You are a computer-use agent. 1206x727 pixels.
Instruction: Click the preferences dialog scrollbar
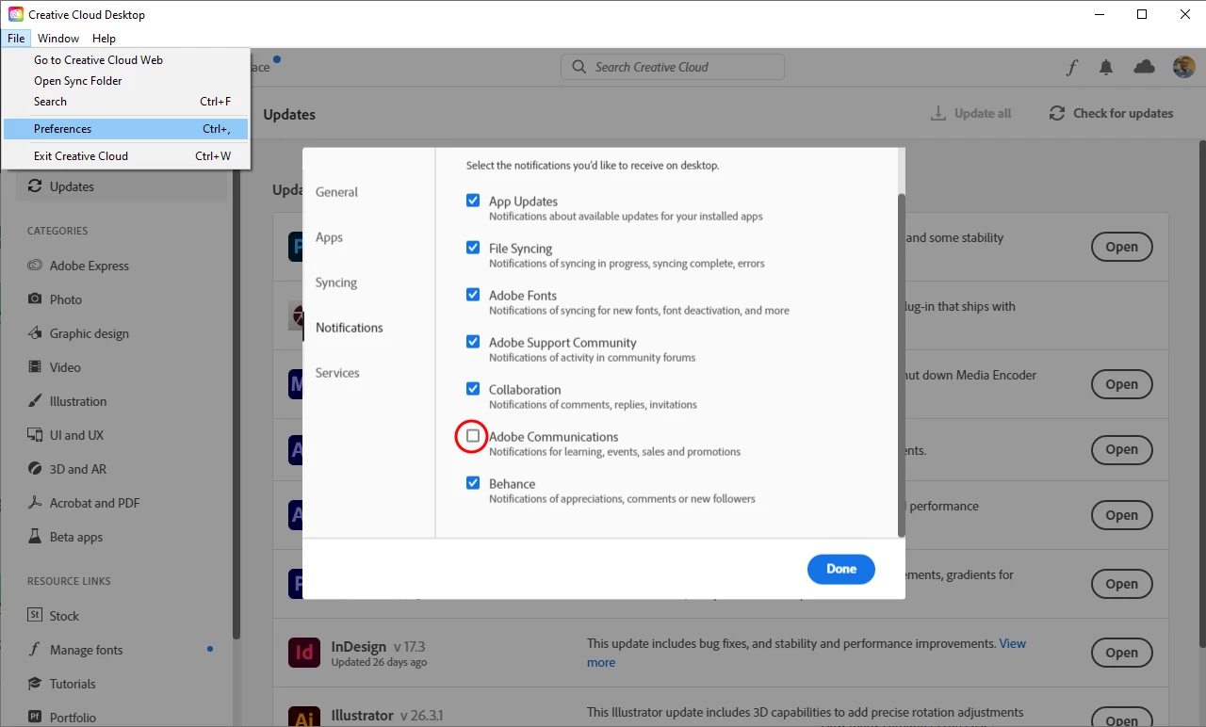pyautogui.click(x=902, y=365)
